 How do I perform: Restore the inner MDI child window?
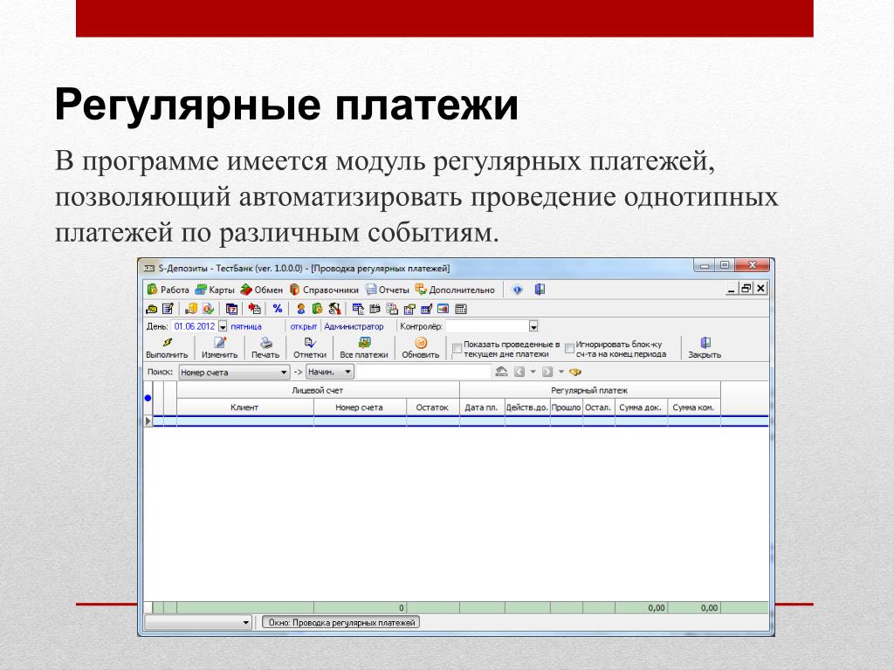coord(746,288)
